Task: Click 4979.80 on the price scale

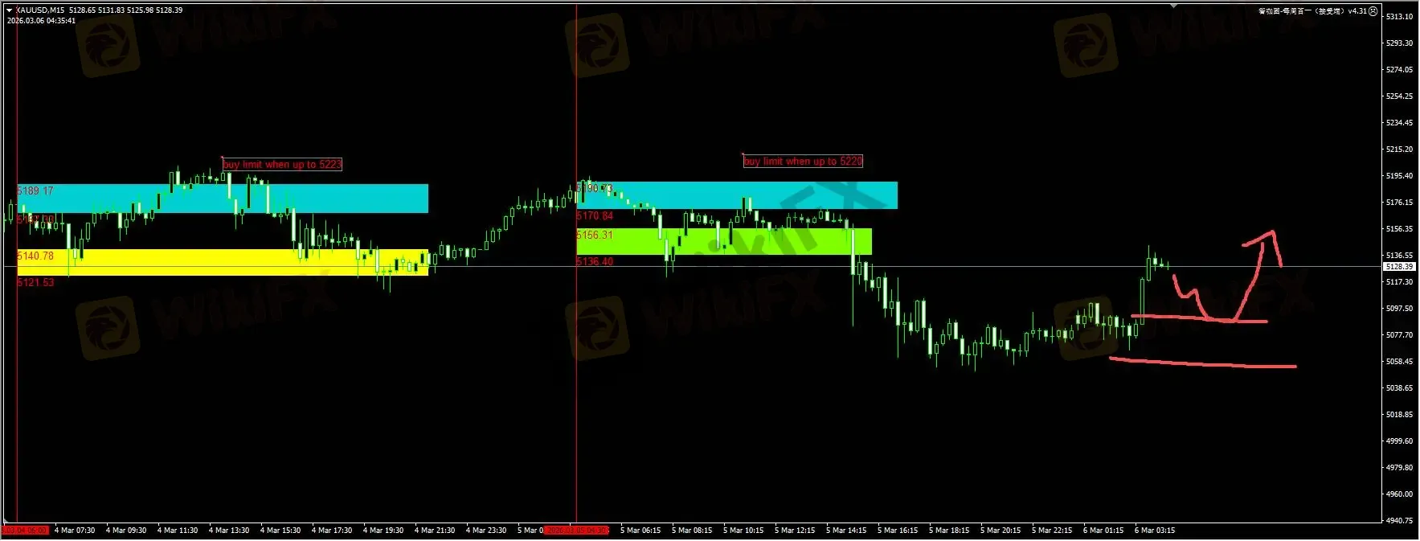Action: tap(1399, 468)
